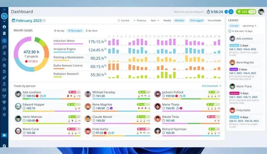Open the dropdown chevron below the GL avatar

[x=4, y=21]
